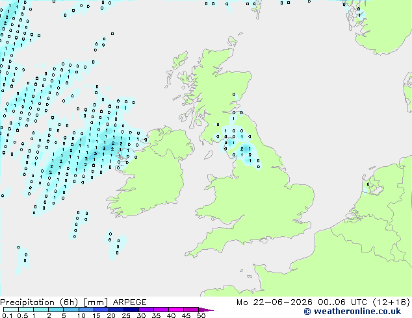Select the 45 to 50 mm legend swatch

coord(191,310)
